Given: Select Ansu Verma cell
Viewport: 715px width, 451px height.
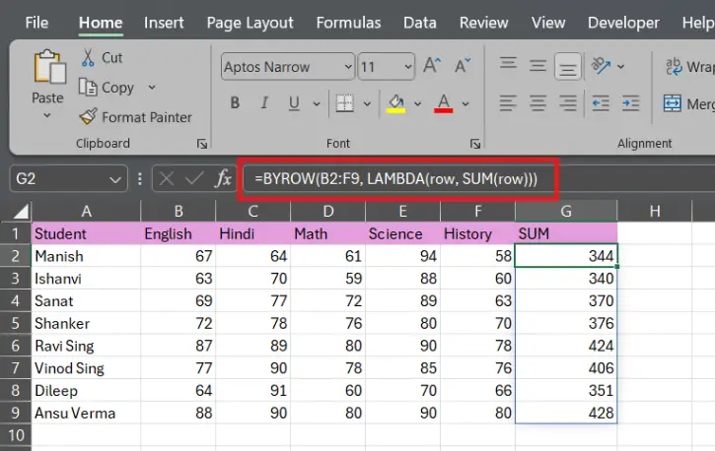Looking at the screenshot, I should pyautogui.click(x=86, y=413).
